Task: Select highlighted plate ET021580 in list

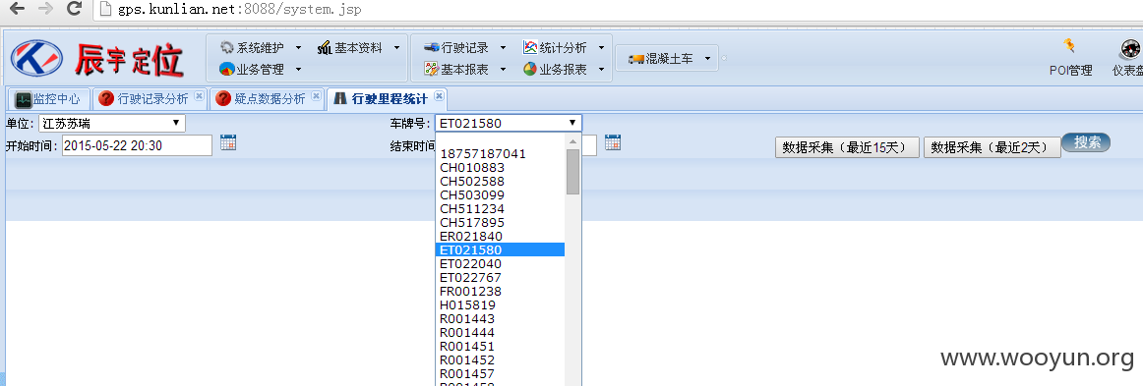Action: coord(500,249)
